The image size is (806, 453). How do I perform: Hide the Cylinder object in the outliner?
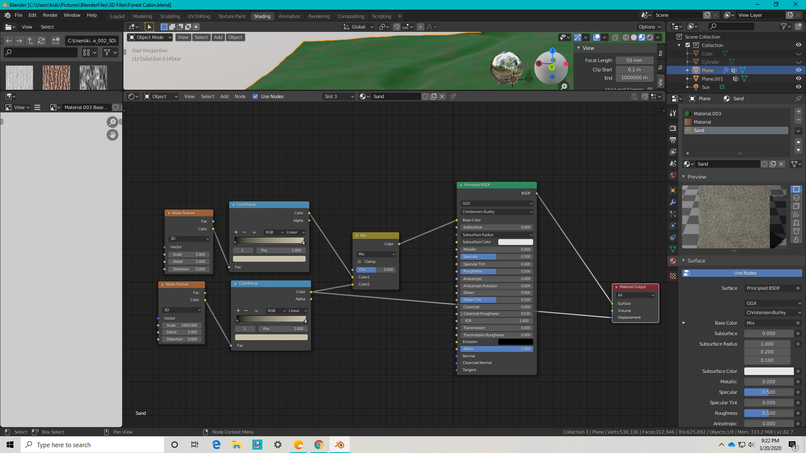coord(798,62)
